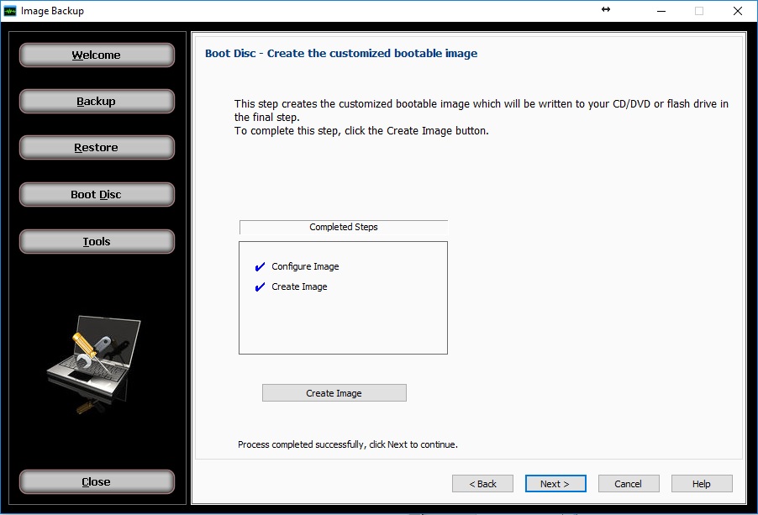Open the Restore section
The width and height of the screenshot is (758, 515).
[97, 147]
